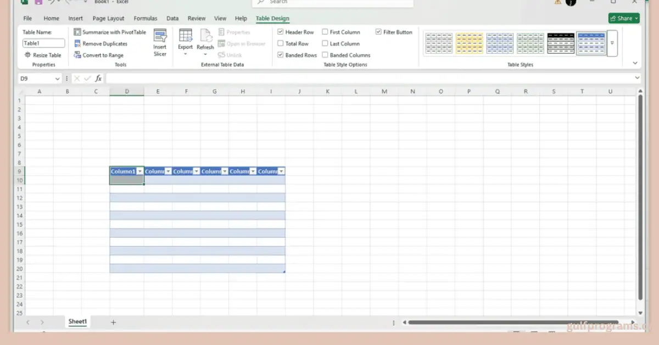Click the Table Name input field

[43, 43]
